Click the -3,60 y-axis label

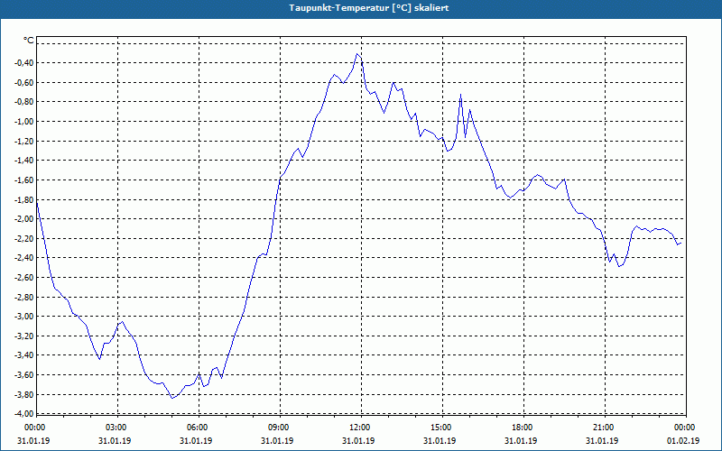(x=25, y=374)
